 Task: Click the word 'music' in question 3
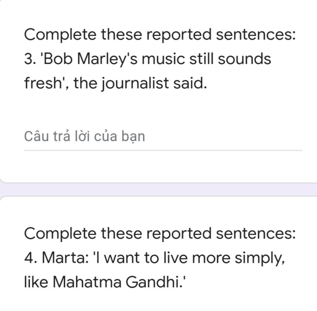pyautogui.click(x=163, y=59)
